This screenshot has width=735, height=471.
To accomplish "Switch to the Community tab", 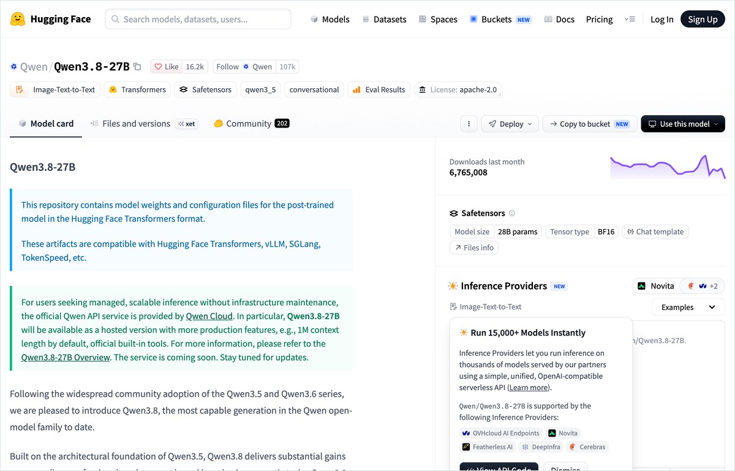I will (251, 124).
